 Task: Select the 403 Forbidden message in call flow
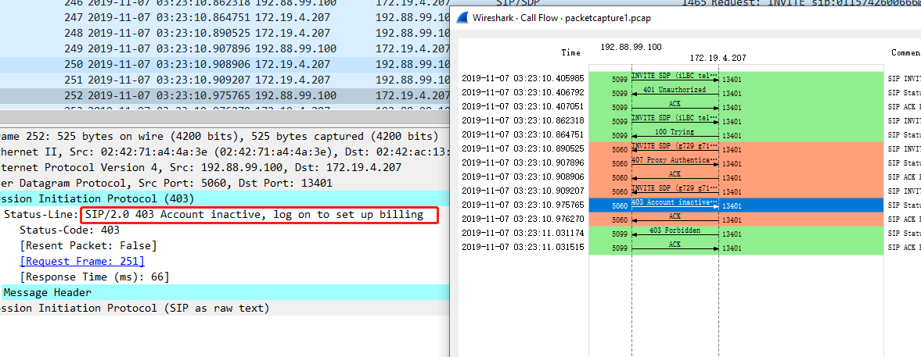pos(675,230)
